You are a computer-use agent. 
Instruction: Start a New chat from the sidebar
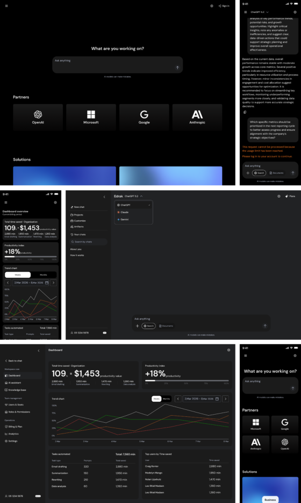[x=77, y=207]
